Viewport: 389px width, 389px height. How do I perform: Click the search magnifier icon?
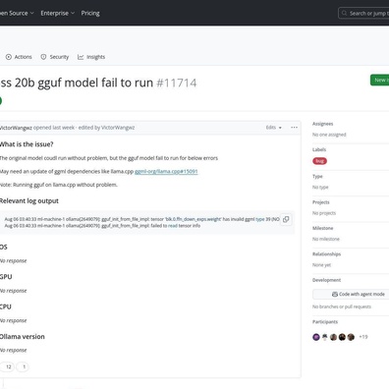[344, 13]
